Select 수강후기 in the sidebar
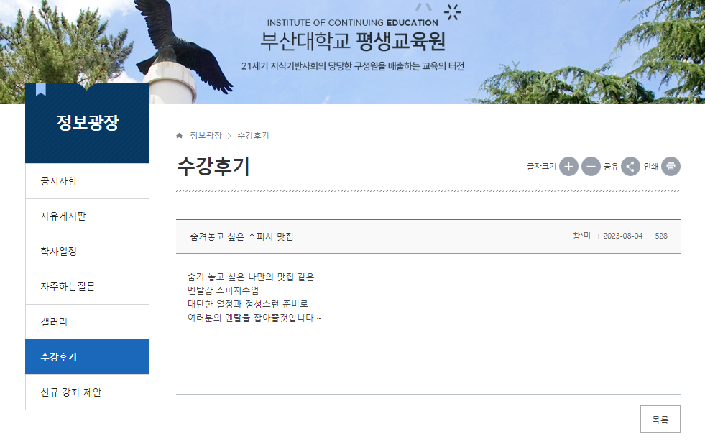705x447 pixels. click(87, 357)
